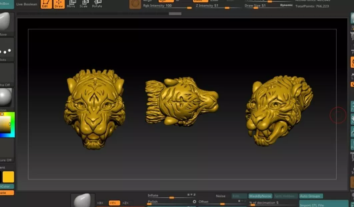Pick a color in the color picker

point(7,125)
